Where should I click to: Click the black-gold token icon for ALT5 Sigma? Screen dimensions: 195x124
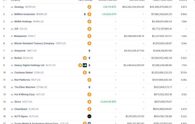click(x=89, y=116)
